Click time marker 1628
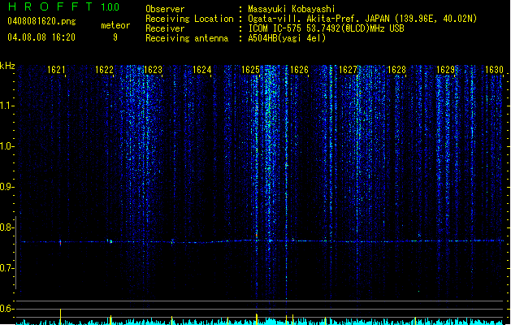This screenshot has width=511, height=325. 396,70
